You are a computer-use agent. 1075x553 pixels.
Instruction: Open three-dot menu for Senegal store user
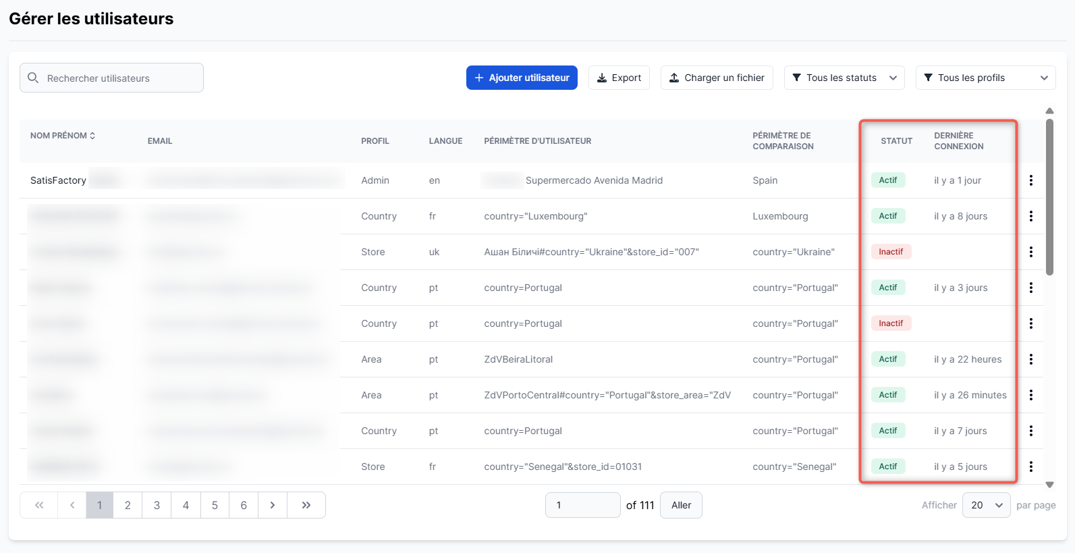[1030, 467]
